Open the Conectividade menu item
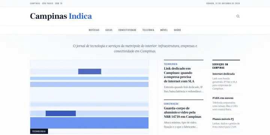Image resolution: width=270 pixels, height=135 pixels. (127, 30)
